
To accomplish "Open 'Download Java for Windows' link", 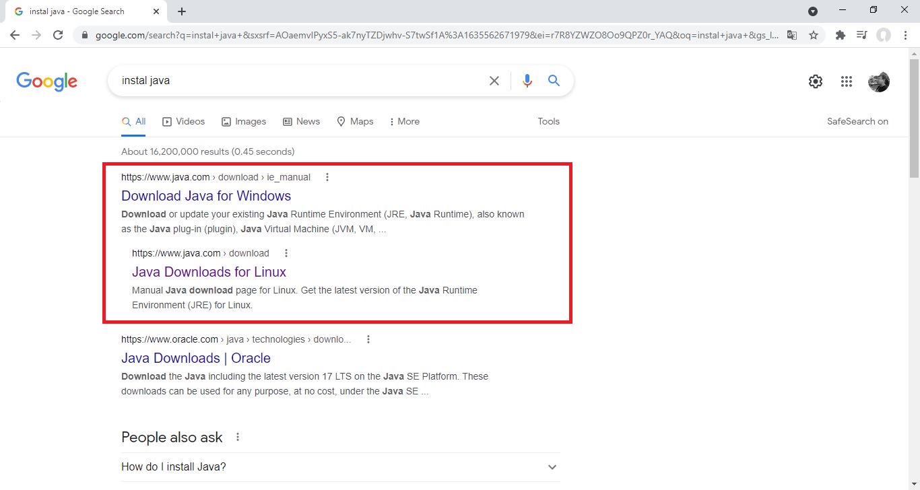I will click(206, 196).
